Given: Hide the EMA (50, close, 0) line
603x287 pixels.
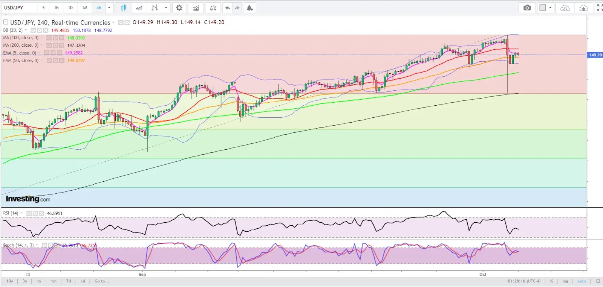Looking at the screenshot, I should point(49,61).
